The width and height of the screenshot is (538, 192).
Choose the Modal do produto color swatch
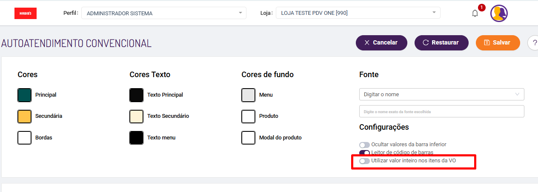pos(248,138)
